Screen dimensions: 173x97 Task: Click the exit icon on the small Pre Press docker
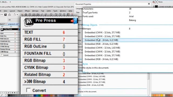pos(19,29)
